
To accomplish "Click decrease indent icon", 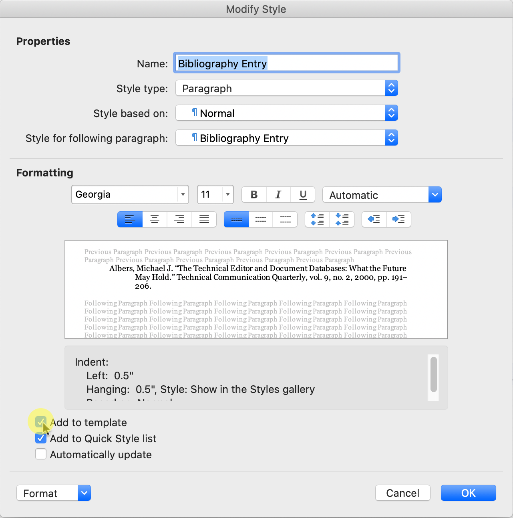I will click(x=374, y=219).
